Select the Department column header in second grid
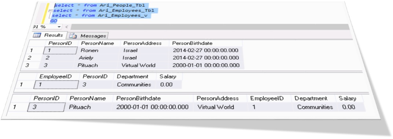 coord(135,77)
